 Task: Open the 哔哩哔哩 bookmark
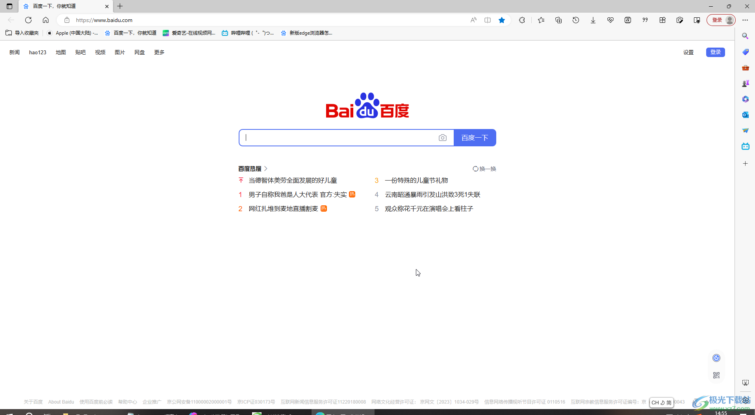(248, 33)
